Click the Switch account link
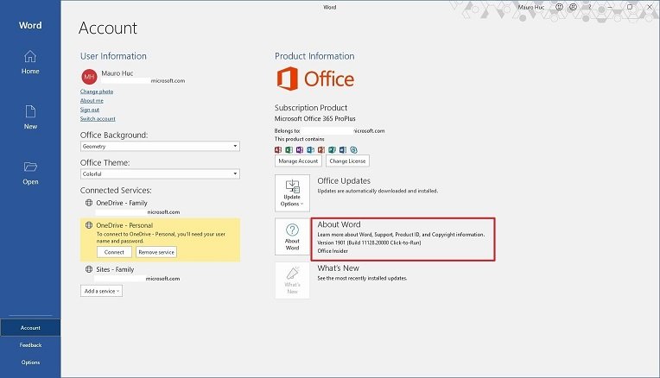This screenshot has width=660, height=378. [x=98, y=118]
